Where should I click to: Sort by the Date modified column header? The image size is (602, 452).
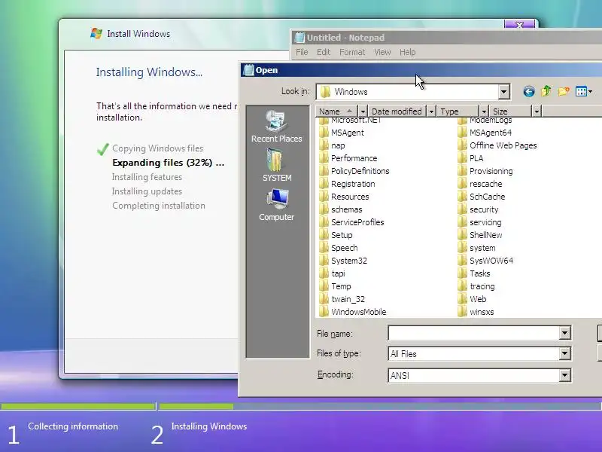point(397,111)
